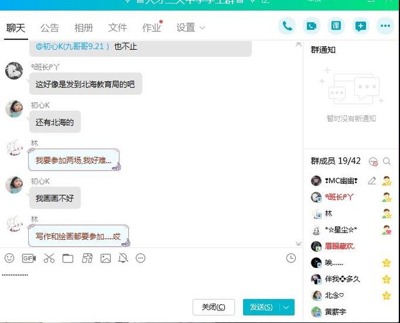Toggle the member chat-block filter icon
The width and height of the screenshot is (400, 323).
(x=373, y=161)
